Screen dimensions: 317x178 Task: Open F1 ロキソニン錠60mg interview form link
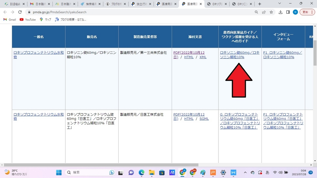(x=283, y=55)
